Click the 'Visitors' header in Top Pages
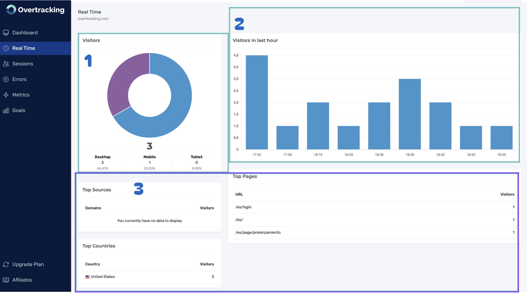This screenshot has height=294, width=527. tap(507, 194)
